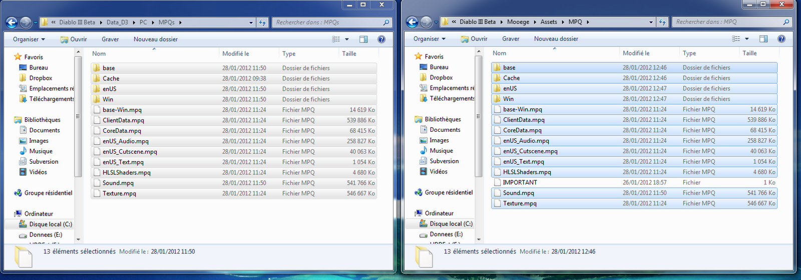The width and height of the screenshot is (801, 280).
Task: Select Sound.mpq in left window
Action: [x=234, y=183]
